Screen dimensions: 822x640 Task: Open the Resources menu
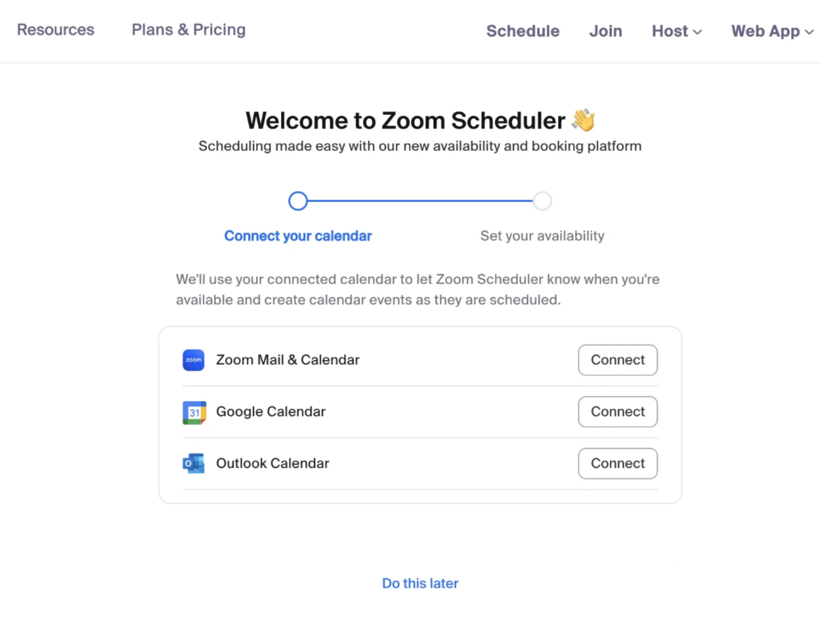tap(55, 30)
